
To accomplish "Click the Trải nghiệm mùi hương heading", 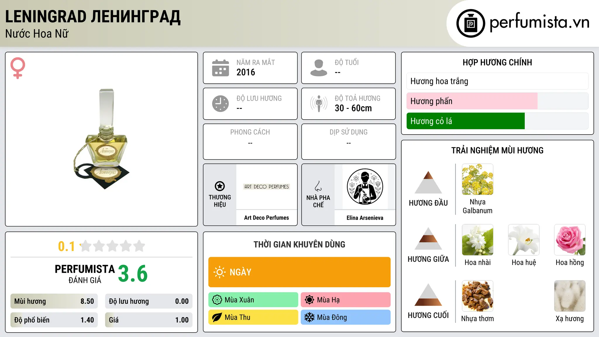I will pyautogui.click(x=497, y=150).
